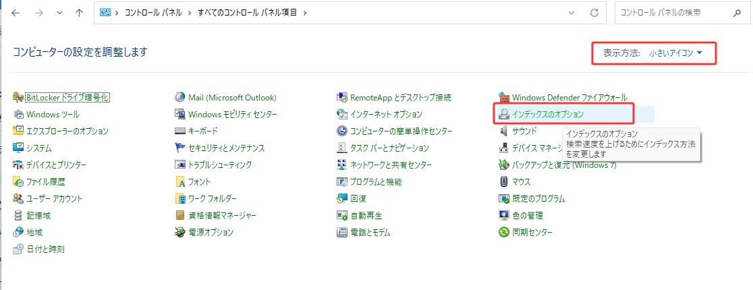Expand chevron before コントロール パネル breadcrumb
The width and height of the screenshot is (753, 290).
pyautogui.click(x=117, y=13)
